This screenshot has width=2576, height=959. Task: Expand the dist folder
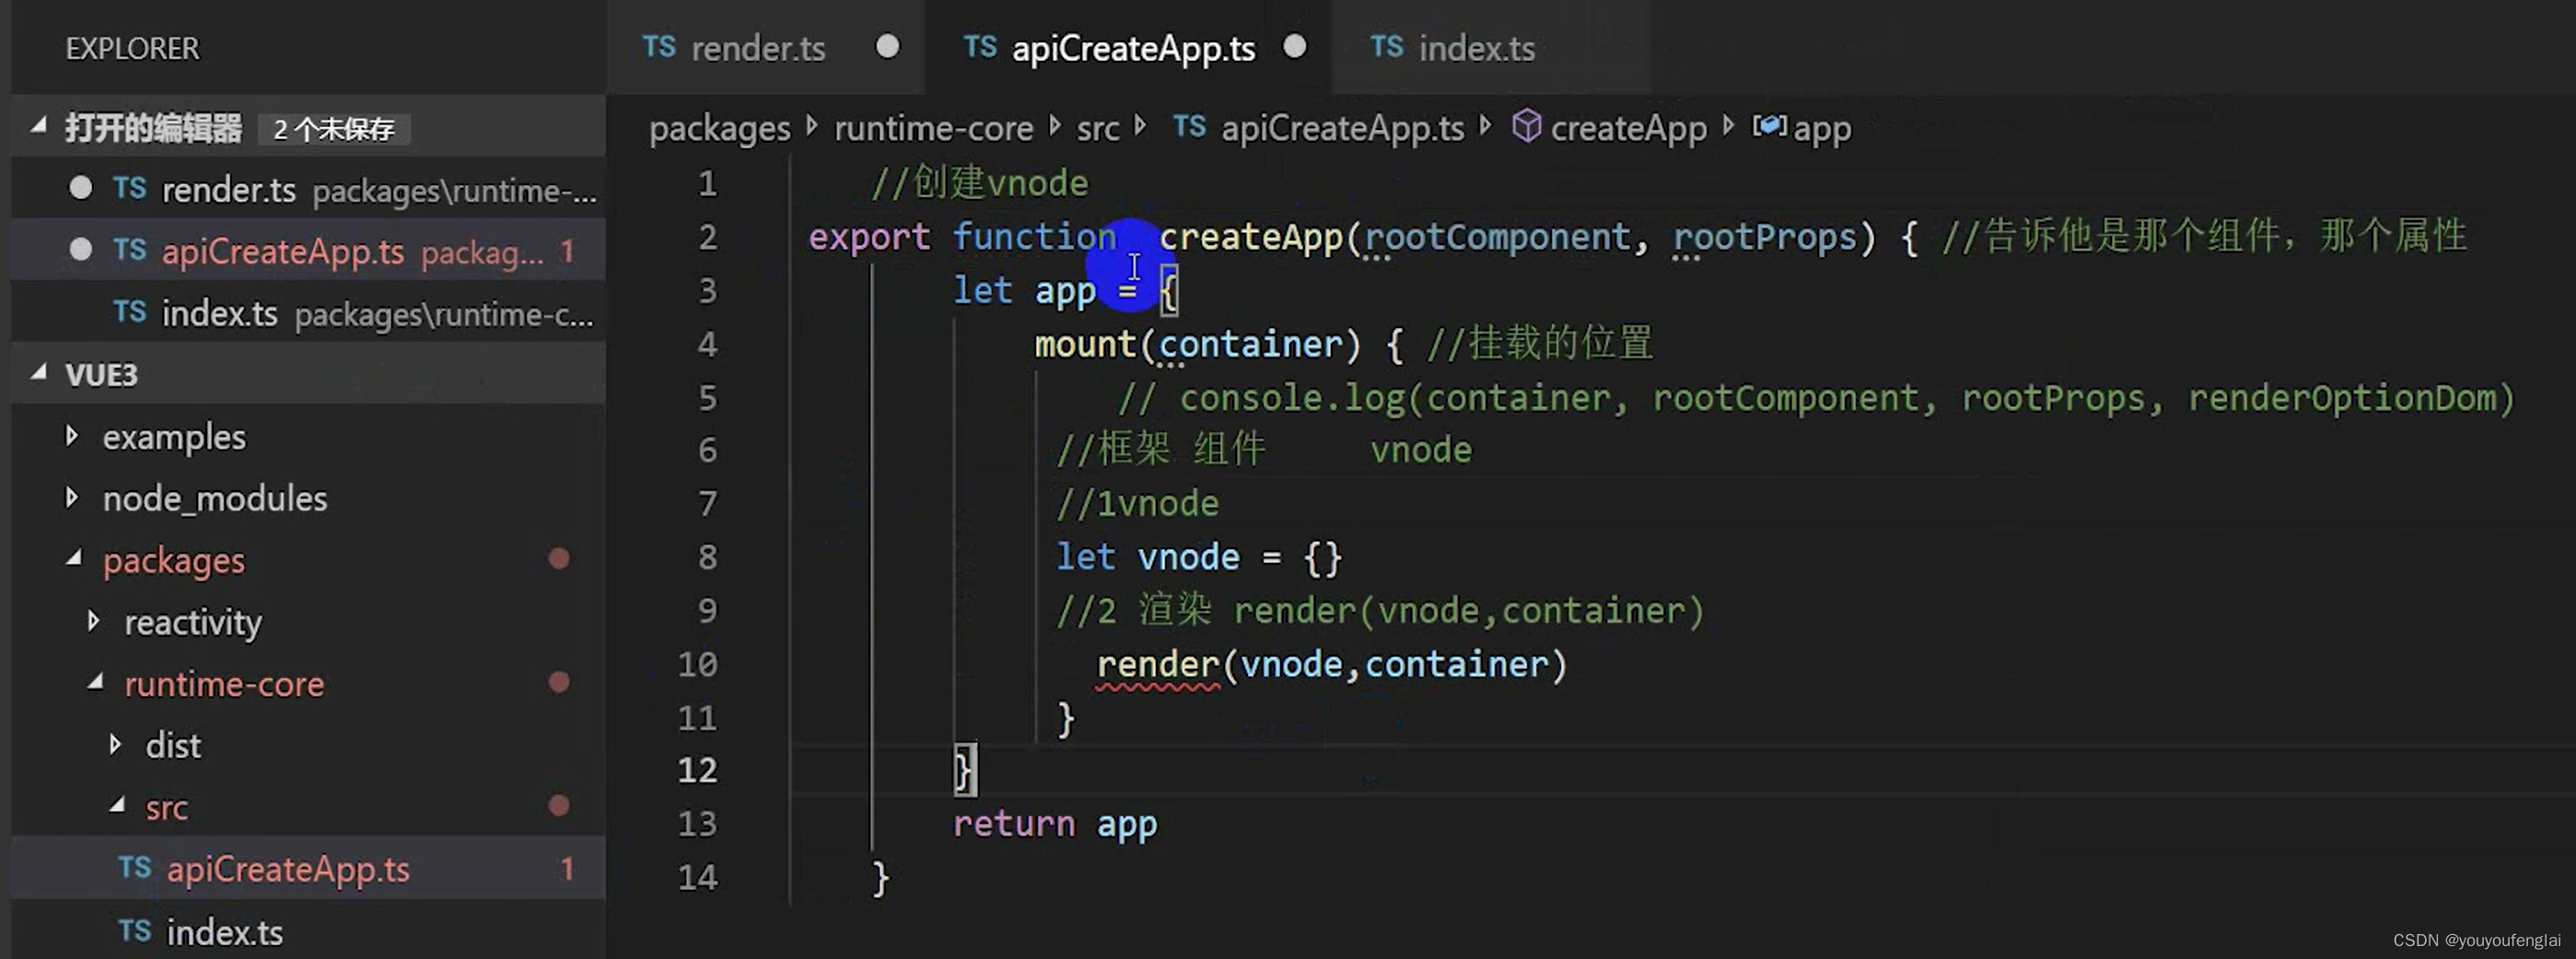[115, 744]
